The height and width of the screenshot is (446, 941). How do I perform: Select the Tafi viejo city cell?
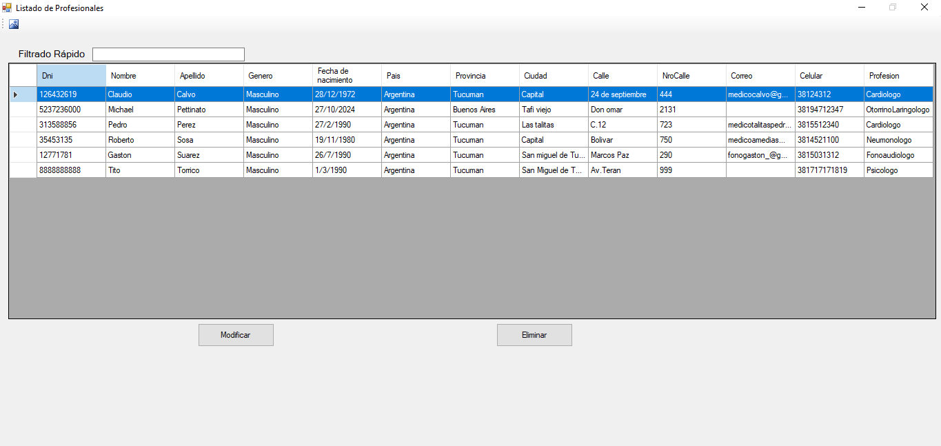(554, 110)
